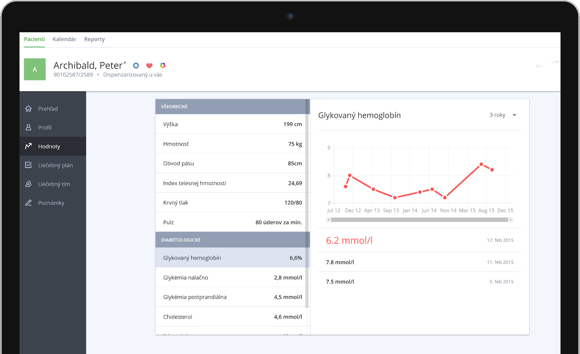Switch to the Kalendár tab

click(x=64, y=39)
